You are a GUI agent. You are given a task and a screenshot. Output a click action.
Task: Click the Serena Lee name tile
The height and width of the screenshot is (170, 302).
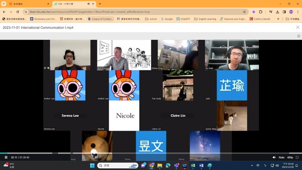tap(70, 116)
